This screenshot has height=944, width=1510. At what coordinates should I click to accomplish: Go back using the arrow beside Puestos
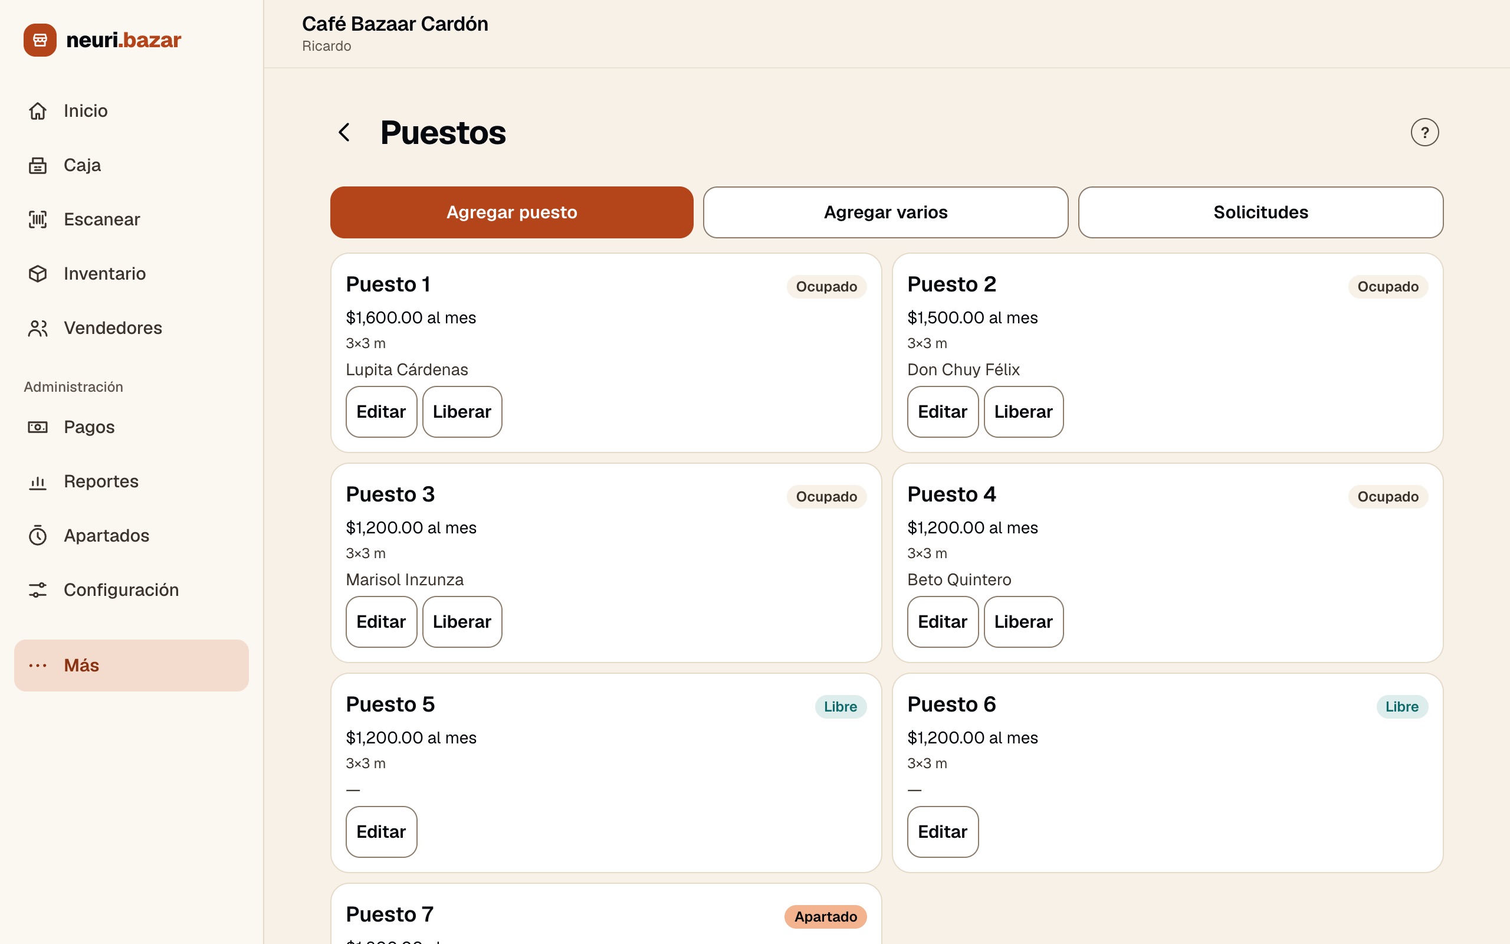[344, 132]
